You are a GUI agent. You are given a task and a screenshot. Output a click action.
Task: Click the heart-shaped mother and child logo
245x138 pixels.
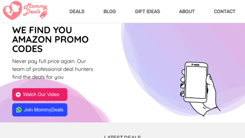coord(12,10)
